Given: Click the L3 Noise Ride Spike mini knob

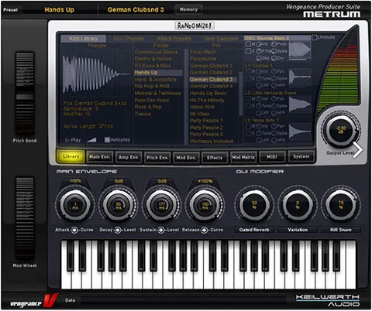Looking at the screenshot, I should [274, 133].
